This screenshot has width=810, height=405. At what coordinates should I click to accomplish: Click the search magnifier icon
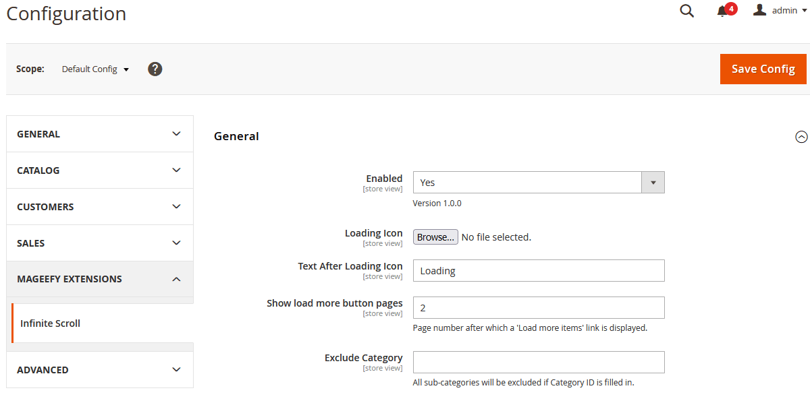[x=686, y=11]
